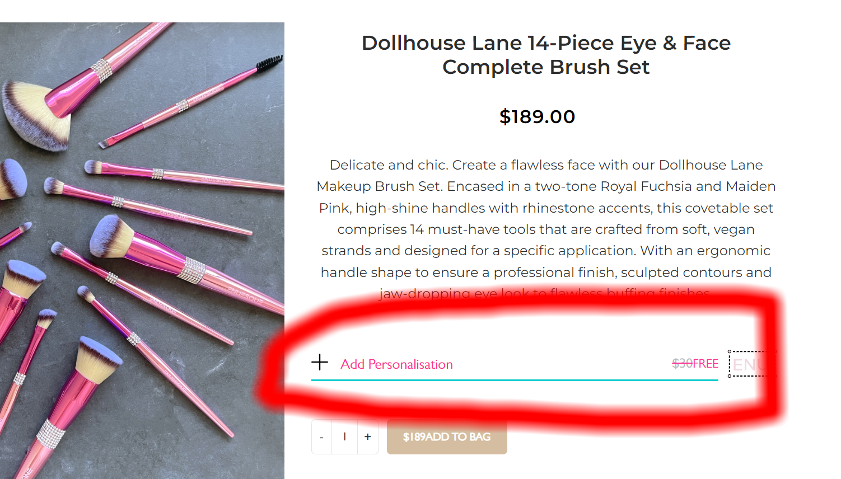
Task: Click the lavender-tipped round brush at left edge
Action: pos(11,179)
